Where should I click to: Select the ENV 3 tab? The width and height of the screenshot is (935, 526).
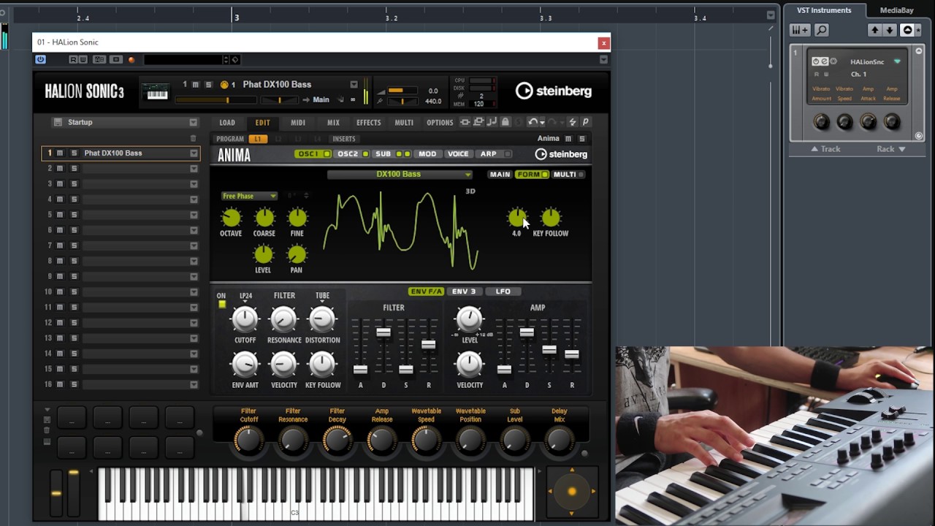coord(464,291)
